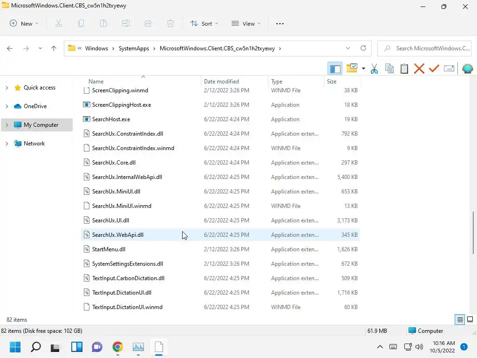Viewport: 477px width, 358px height.
Task: Go back with the Back arrow
Action: point(10,48)
